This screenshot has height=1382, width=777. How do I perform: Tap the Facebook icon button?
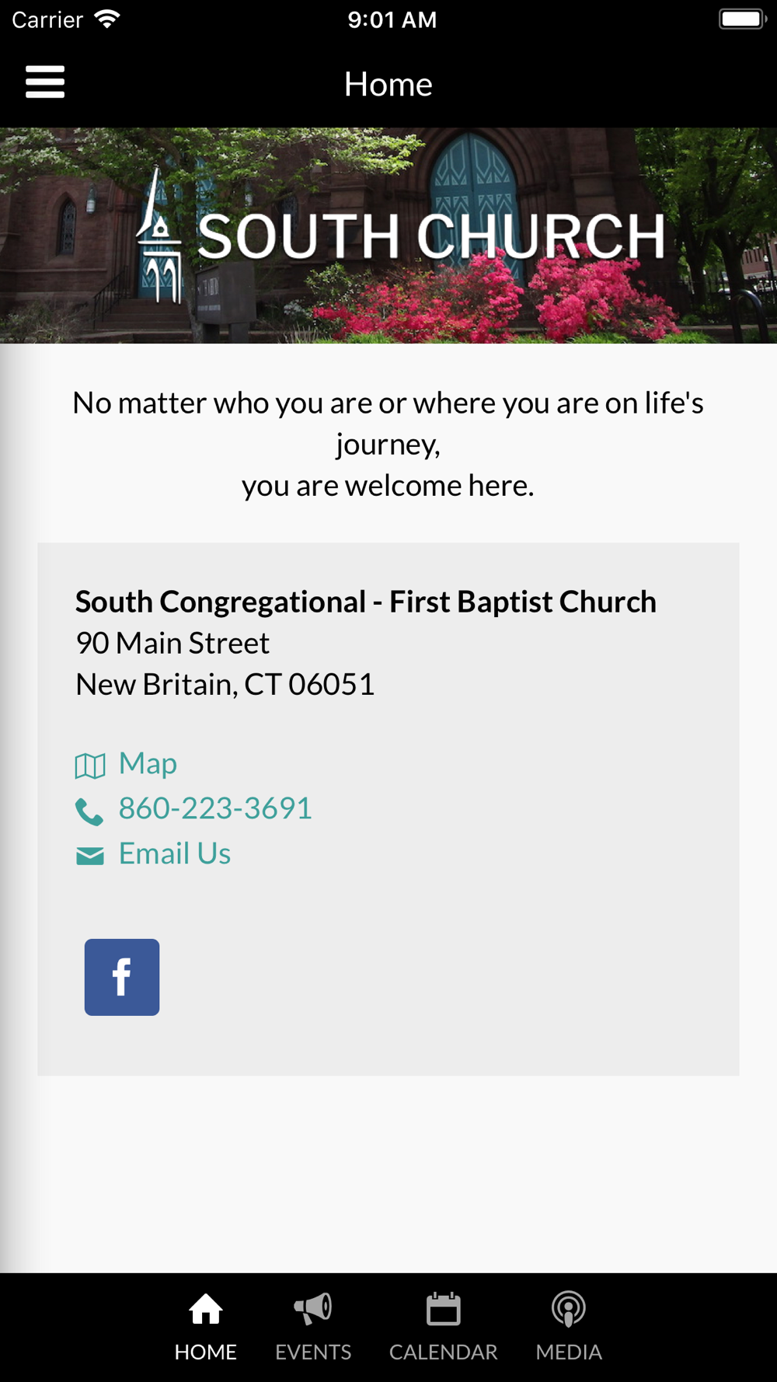(x=122, y=977)
